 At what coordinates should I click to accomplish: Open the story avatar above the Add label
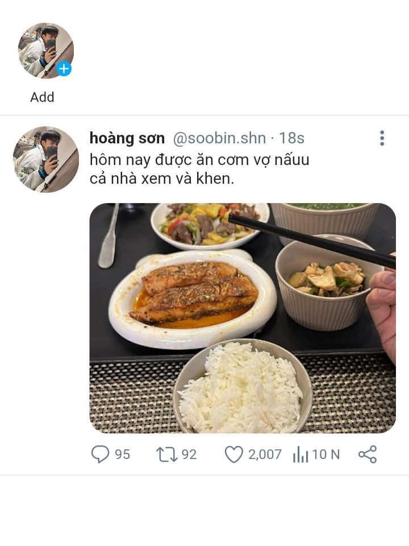(x=44, y=49)
